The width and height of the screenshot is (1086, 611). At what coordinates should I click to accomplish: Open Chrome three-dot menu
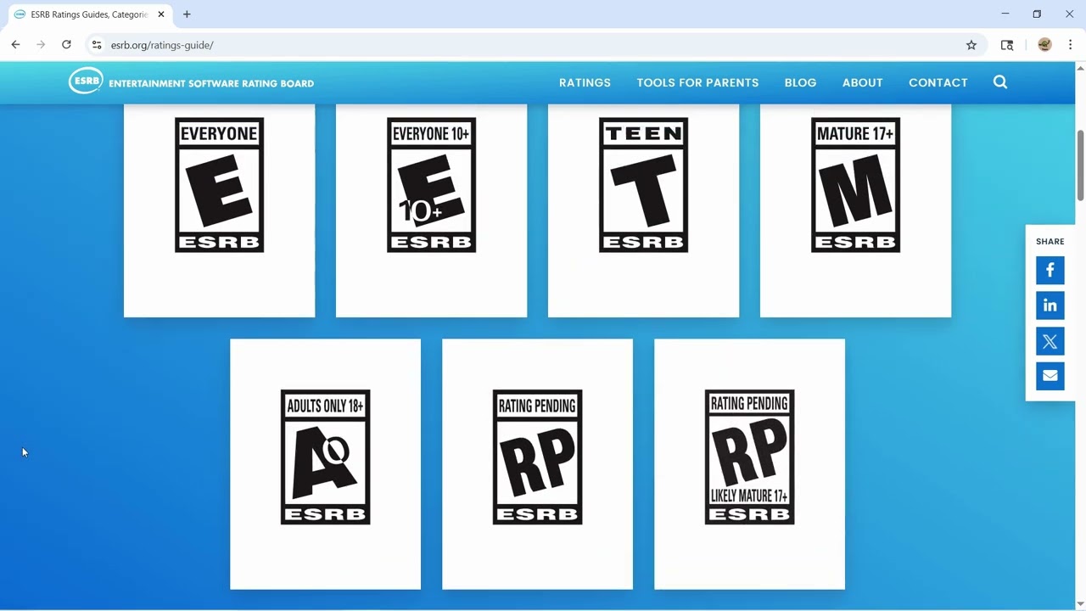click(1070, 45)
